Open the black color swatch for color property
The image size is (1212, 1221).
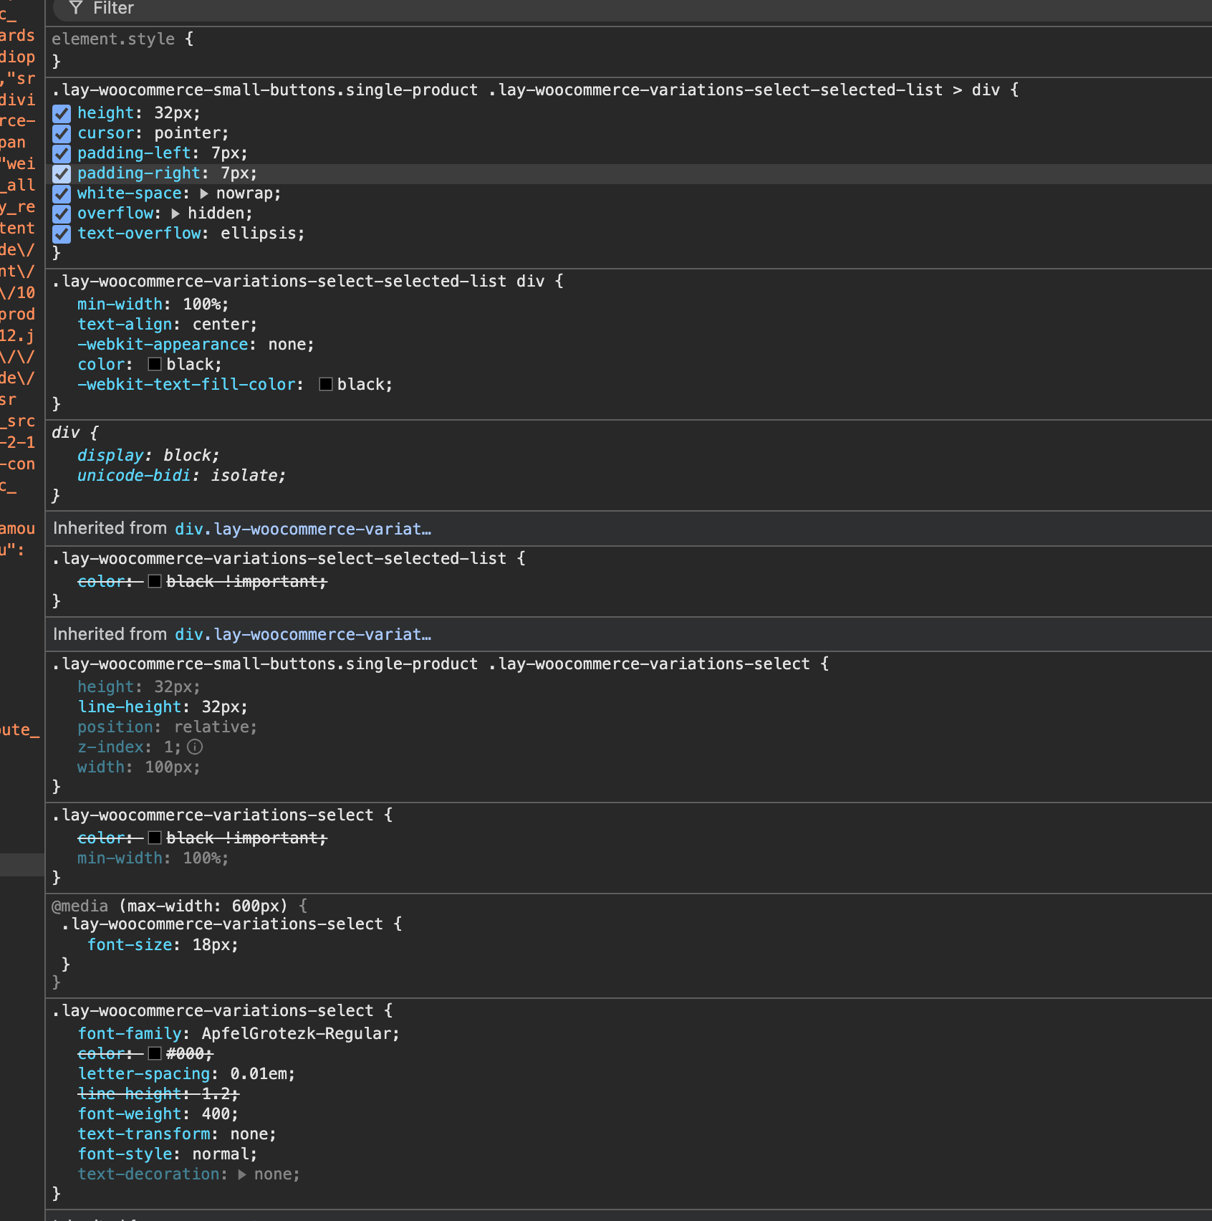[154, 364]
